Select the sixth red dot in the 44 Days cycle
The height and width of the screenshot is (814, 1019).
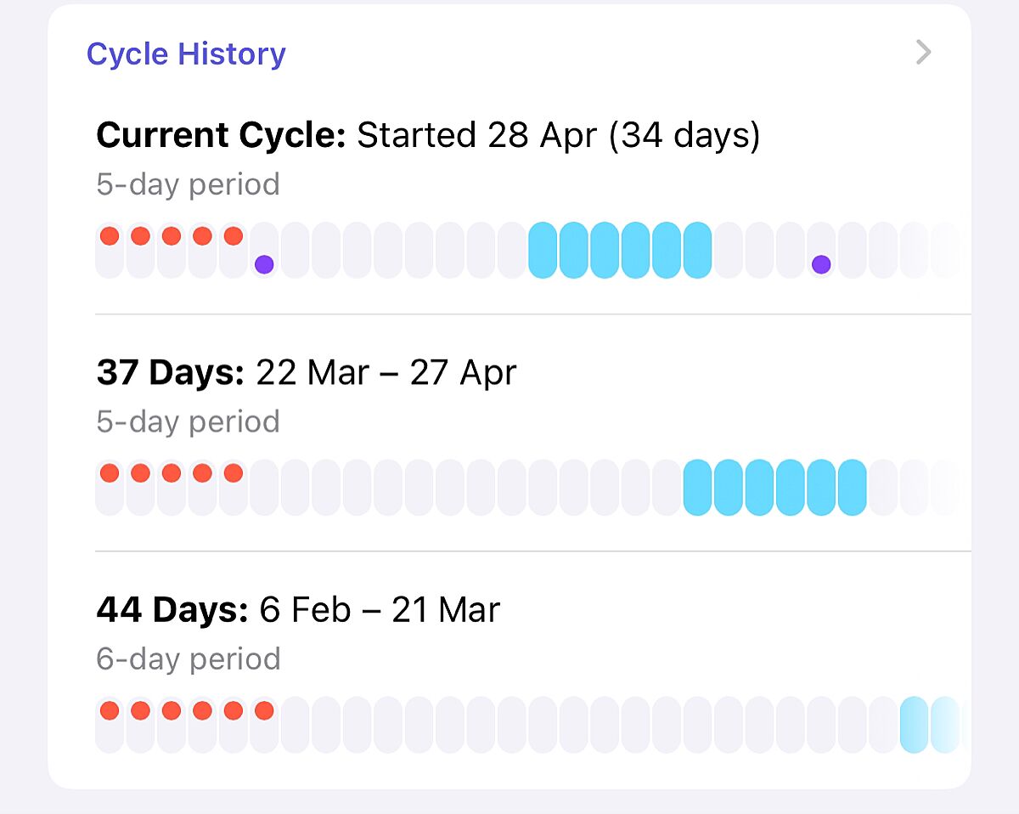(264, 710)
